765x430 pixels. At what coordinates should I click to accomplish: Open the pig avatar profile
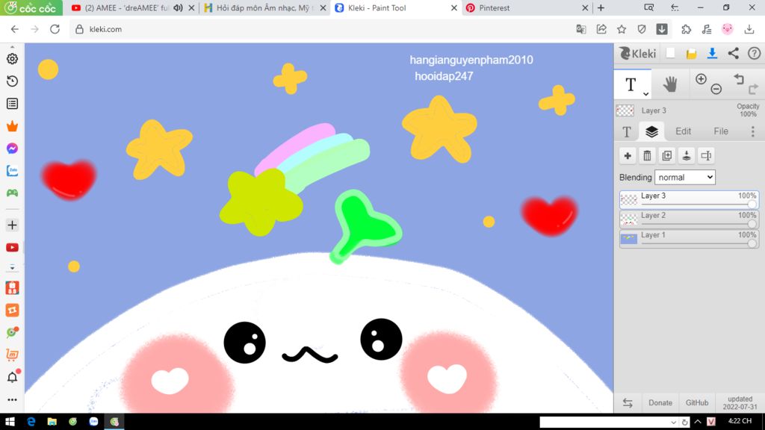click(x=728, y=29)
